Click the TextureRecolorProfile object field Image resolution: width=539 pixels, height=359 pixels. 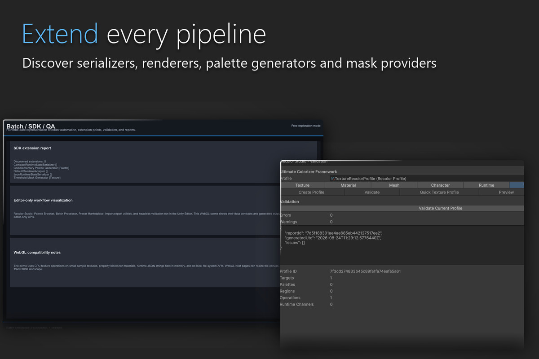pyautogui.click(x=427, y=179)
